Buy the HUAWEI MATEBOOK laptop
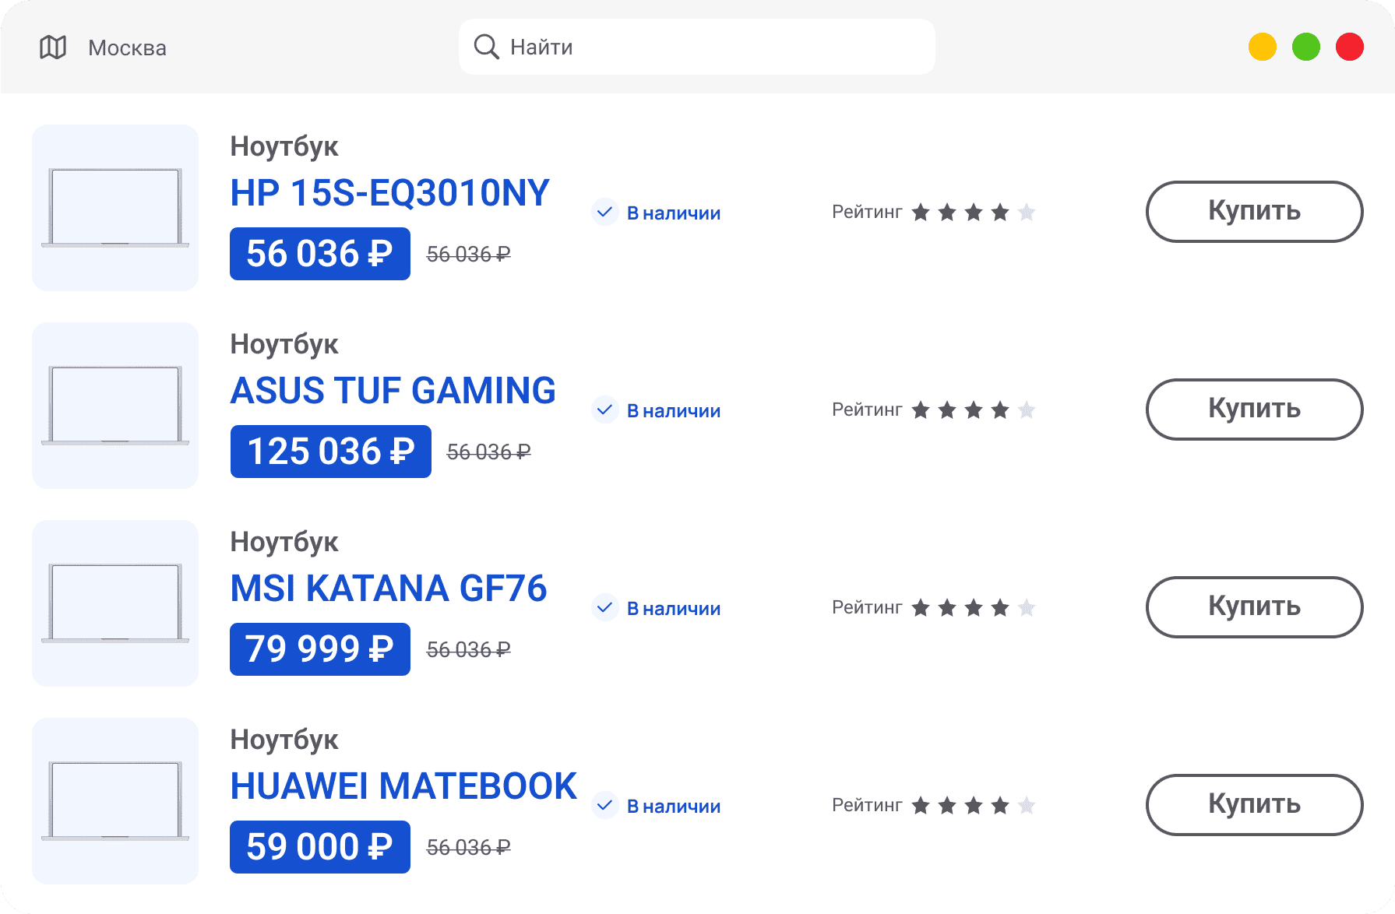 1253,804
